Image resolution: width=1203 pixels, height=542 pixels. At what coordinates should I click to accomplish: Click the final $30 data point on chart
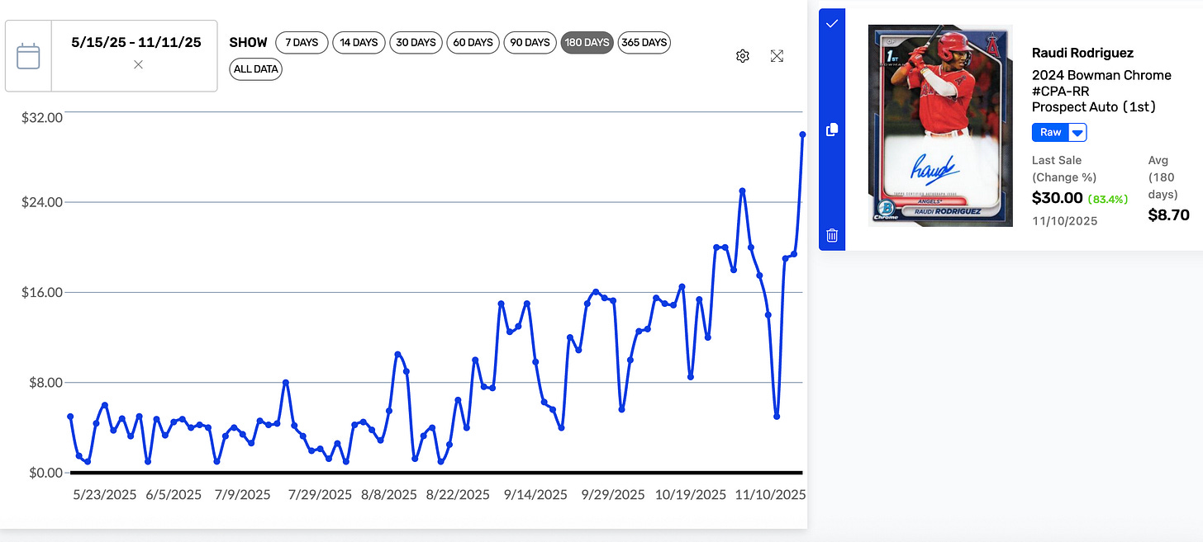click(802, 134)
